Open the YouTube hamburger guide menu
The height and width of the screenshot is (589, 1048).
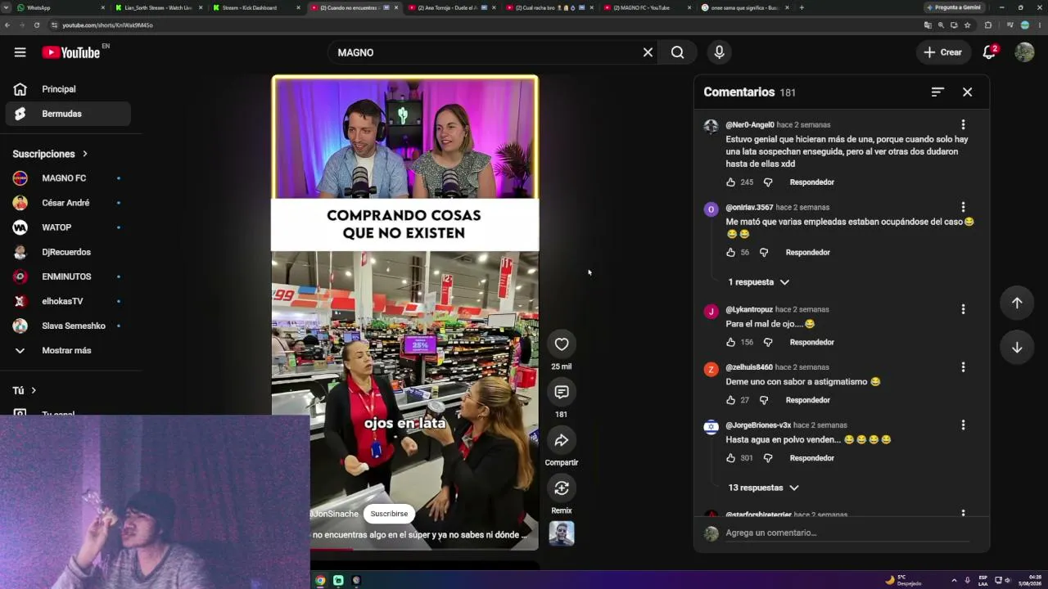[20, 52]
